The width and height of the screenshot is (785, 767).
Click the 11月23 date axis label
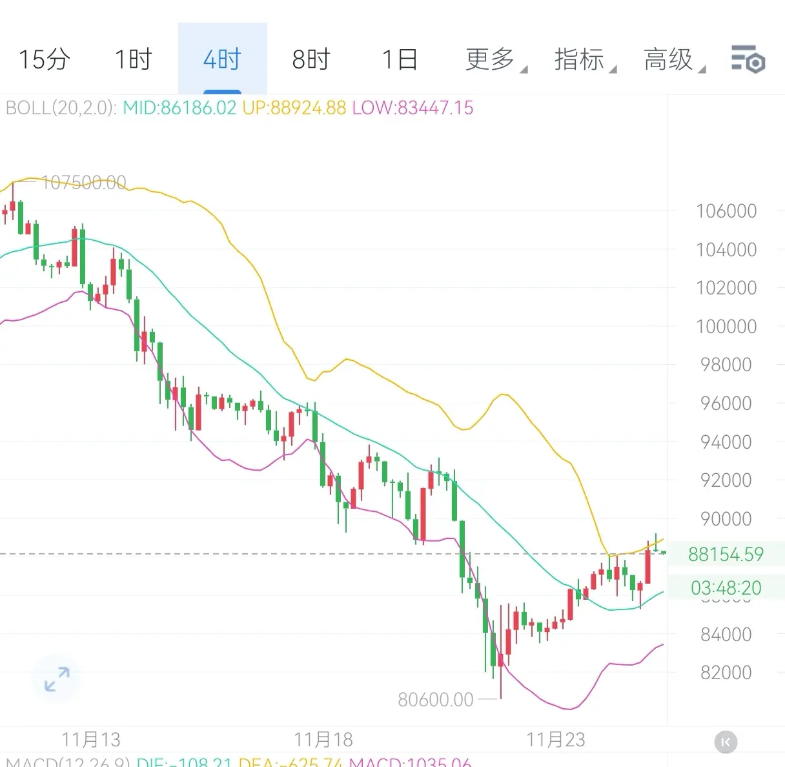pyautogui.click(x=556, y=740)
